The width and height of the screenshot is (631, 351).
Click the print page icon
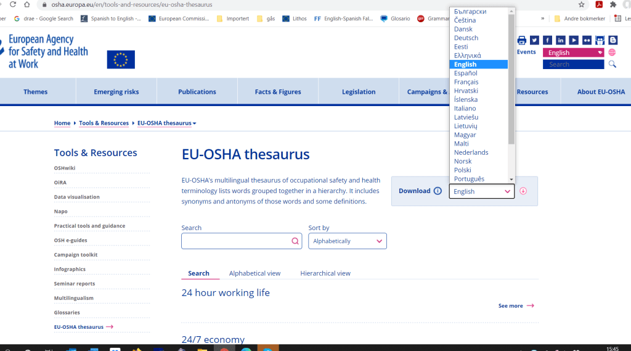(x=522, y=40)
